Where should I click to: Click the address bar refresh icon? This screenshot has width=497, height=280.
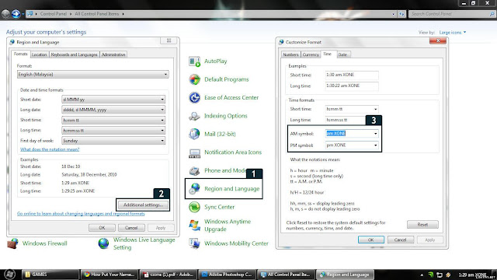pyautogui.click(x=401, y=14)
